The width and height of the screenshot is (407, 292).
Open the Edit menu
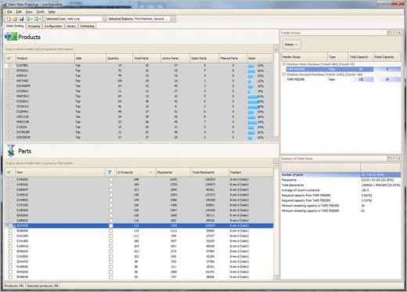19,12
